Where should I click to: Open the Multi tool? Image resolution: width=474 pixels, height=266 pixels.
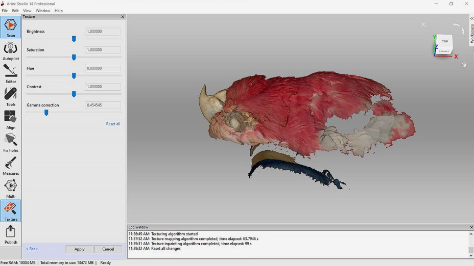click(11, 188)
